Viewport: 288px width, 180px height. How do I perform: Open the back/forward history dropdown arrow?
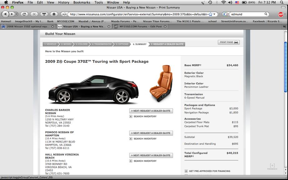tap(17, 14)
